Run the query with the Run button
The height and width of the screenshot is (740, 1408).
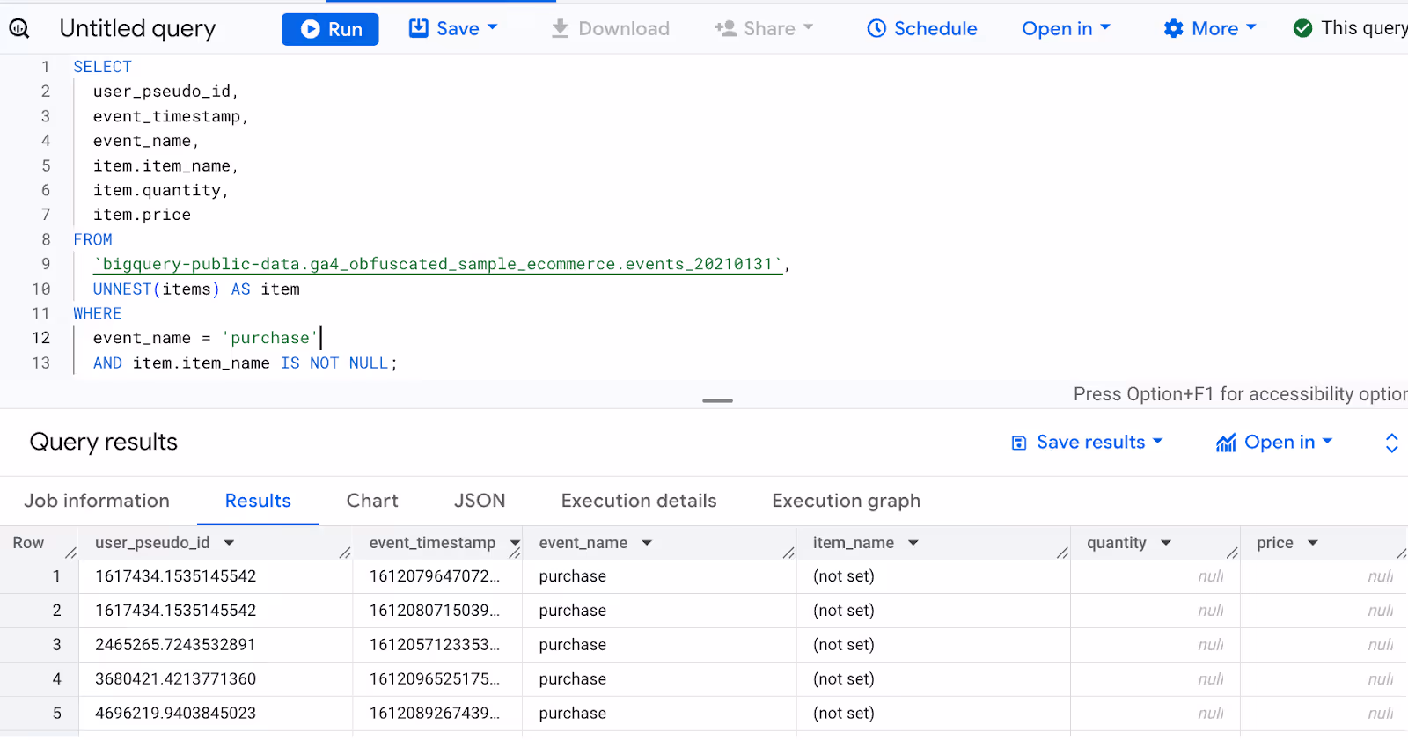[330, 29]
